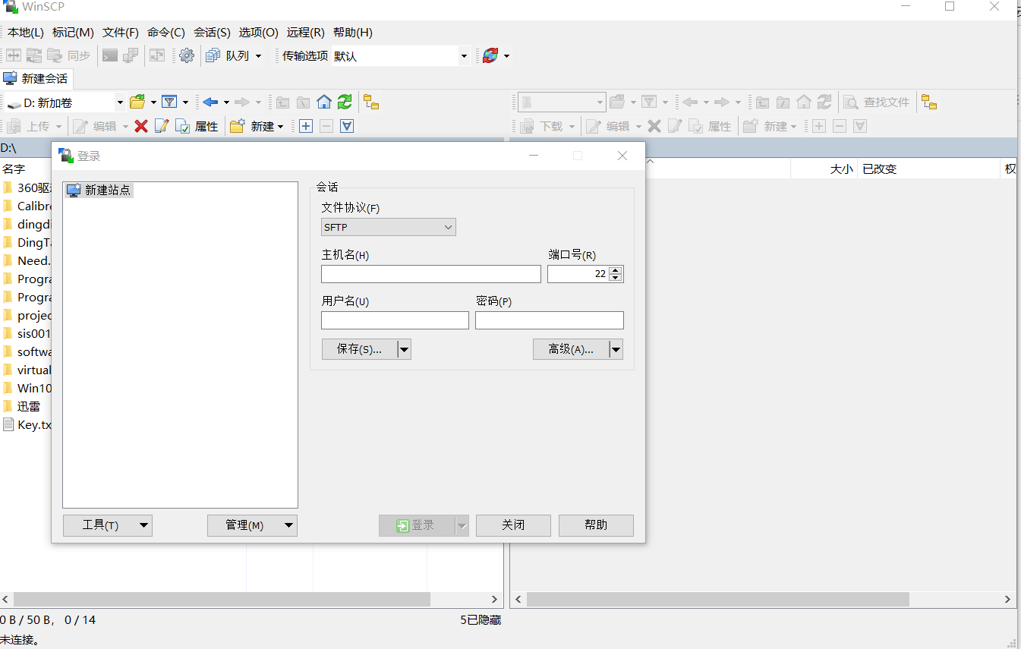Open the 传输选项 默认 combo box
1021x649 pixels.
(401, 55)
